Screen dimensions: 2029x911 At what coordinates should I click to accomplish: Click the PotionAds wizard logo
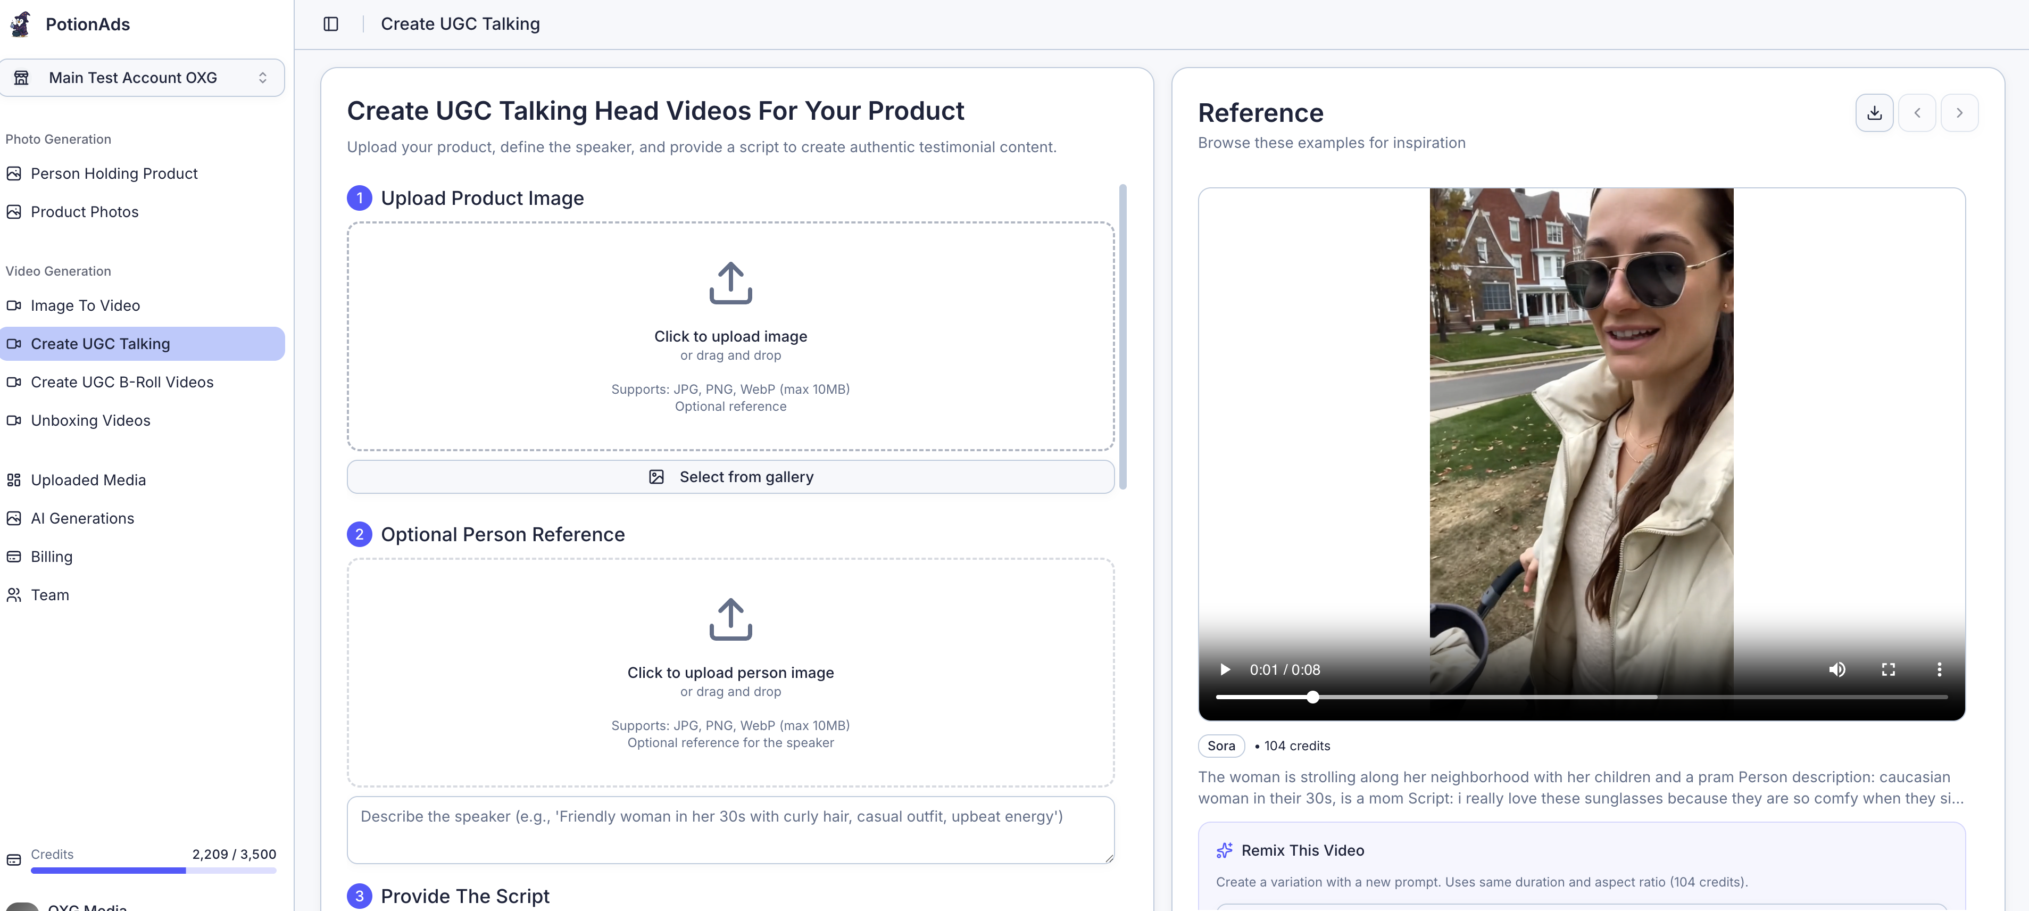click(x=20, y=23)
